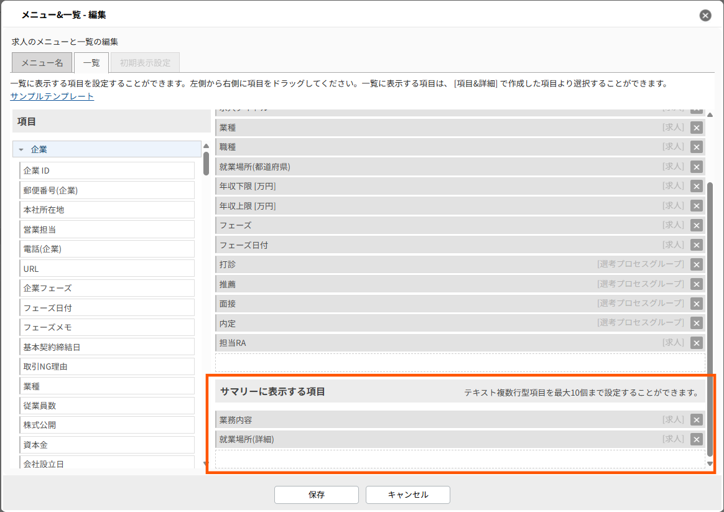The width and height of the screenshot is (724, 512).
Task: Click 担当RA row label
Action: pos(233,343)
